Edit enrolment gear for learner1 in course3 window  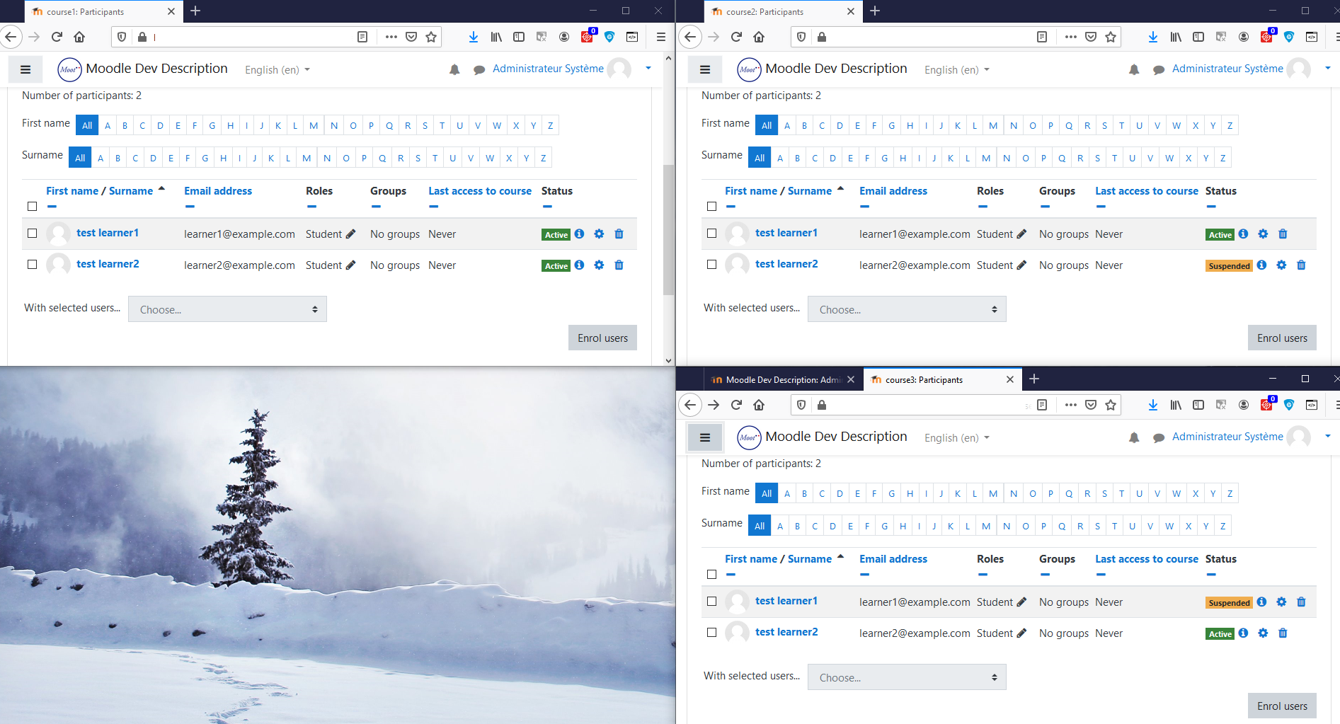(x=1281, y=602)
